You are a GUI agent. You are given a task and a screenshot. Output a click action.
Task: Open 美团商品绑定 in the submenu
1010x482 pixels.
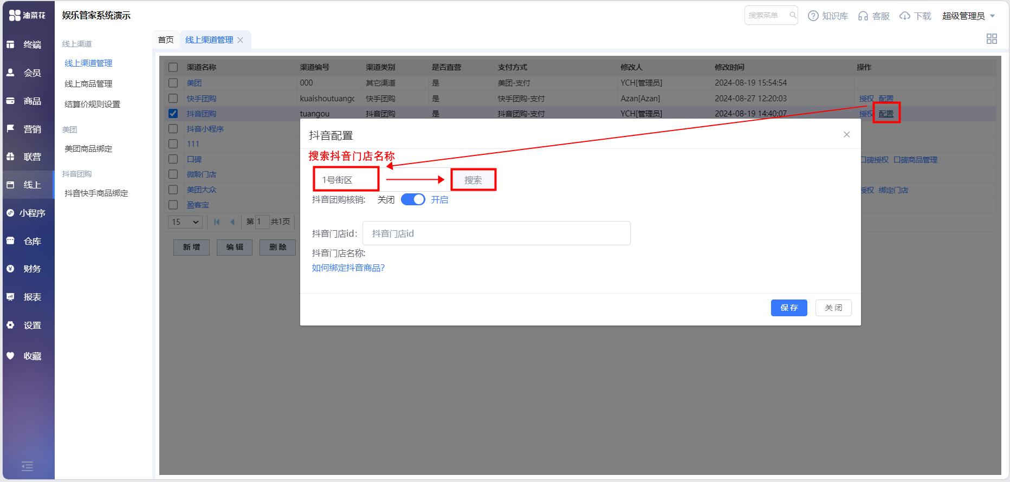tap(88, 149)
